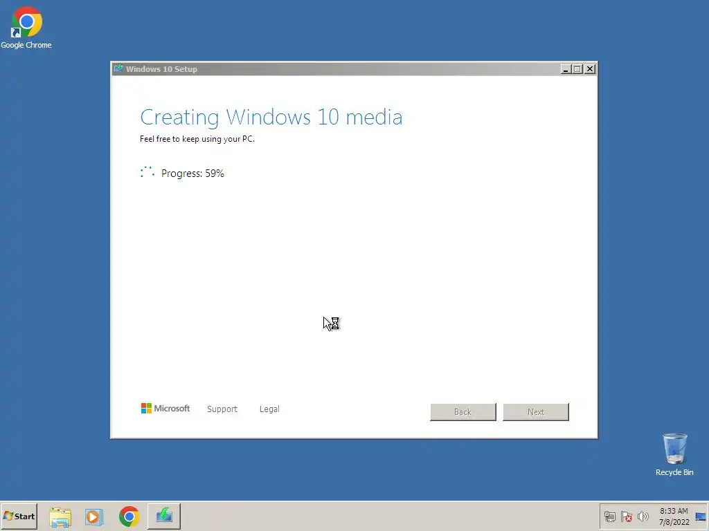This screenshot has width=709, height=531.
Task: Click the volume speaker tray icon
Action: (643, 516)
